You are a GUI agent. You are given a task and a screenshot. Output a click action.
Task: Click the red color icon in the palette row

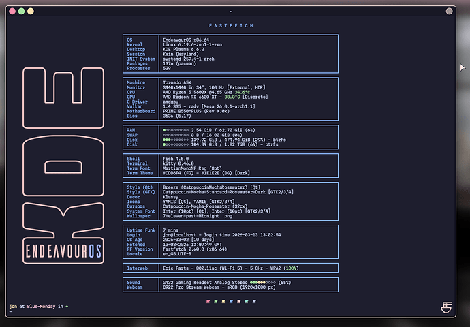(x=208, y=302)
